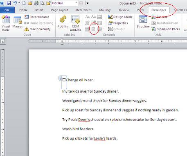Click the Add-Ins gear icon
This screenshot has width=187, height=156.
[x=63, y=19]
